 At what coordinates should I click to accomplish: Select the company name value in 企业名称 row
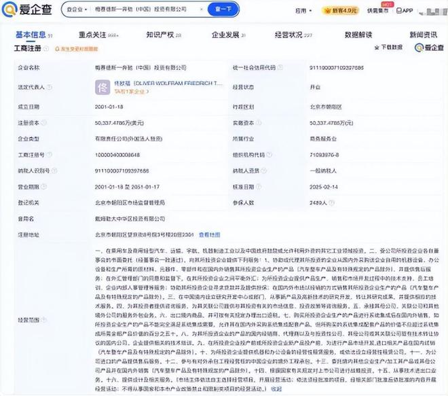point(141,67)
